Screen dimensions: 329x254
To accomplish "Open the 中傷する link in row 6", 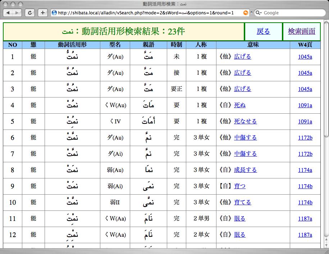I will pyautogui.click(x=246, y=137).
